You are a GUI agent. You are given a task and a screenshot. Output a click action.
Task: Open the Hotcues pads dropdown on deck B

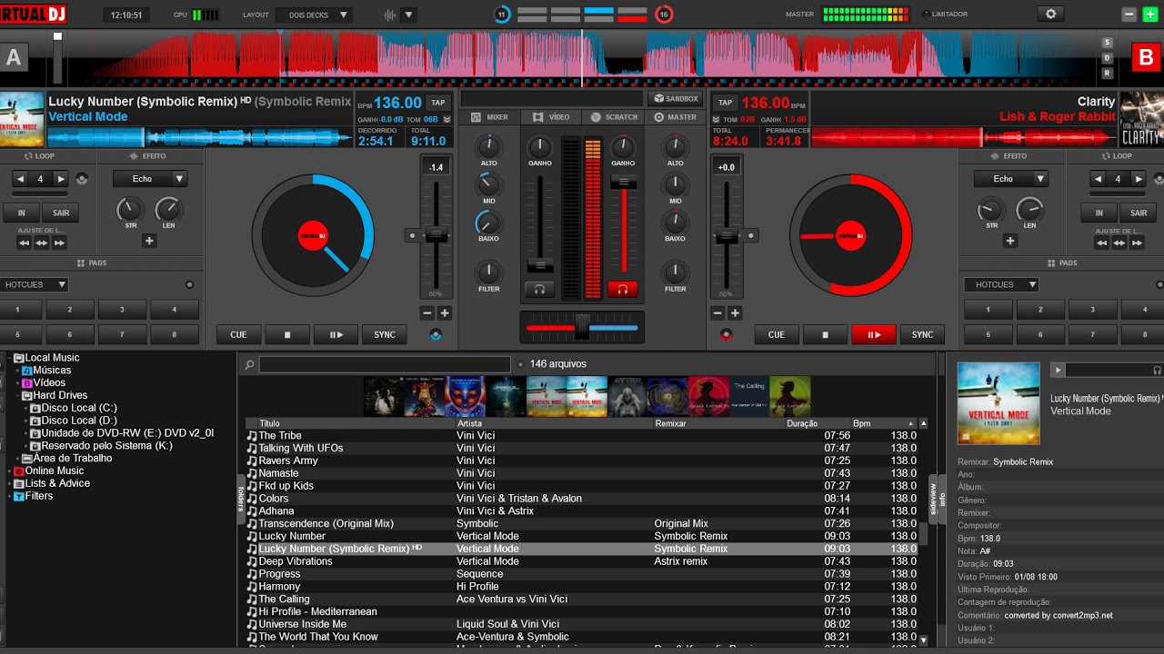tap(1001, 284)
